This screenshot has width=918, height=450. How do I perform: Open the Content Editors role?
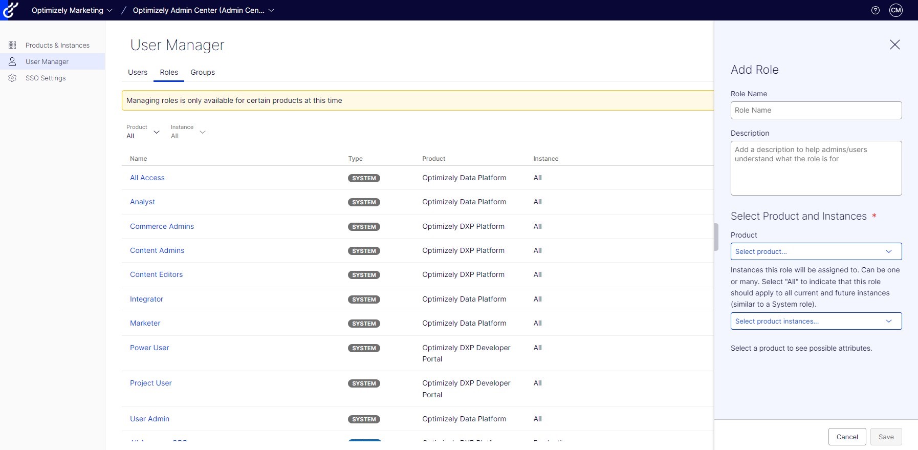point(156,274)
